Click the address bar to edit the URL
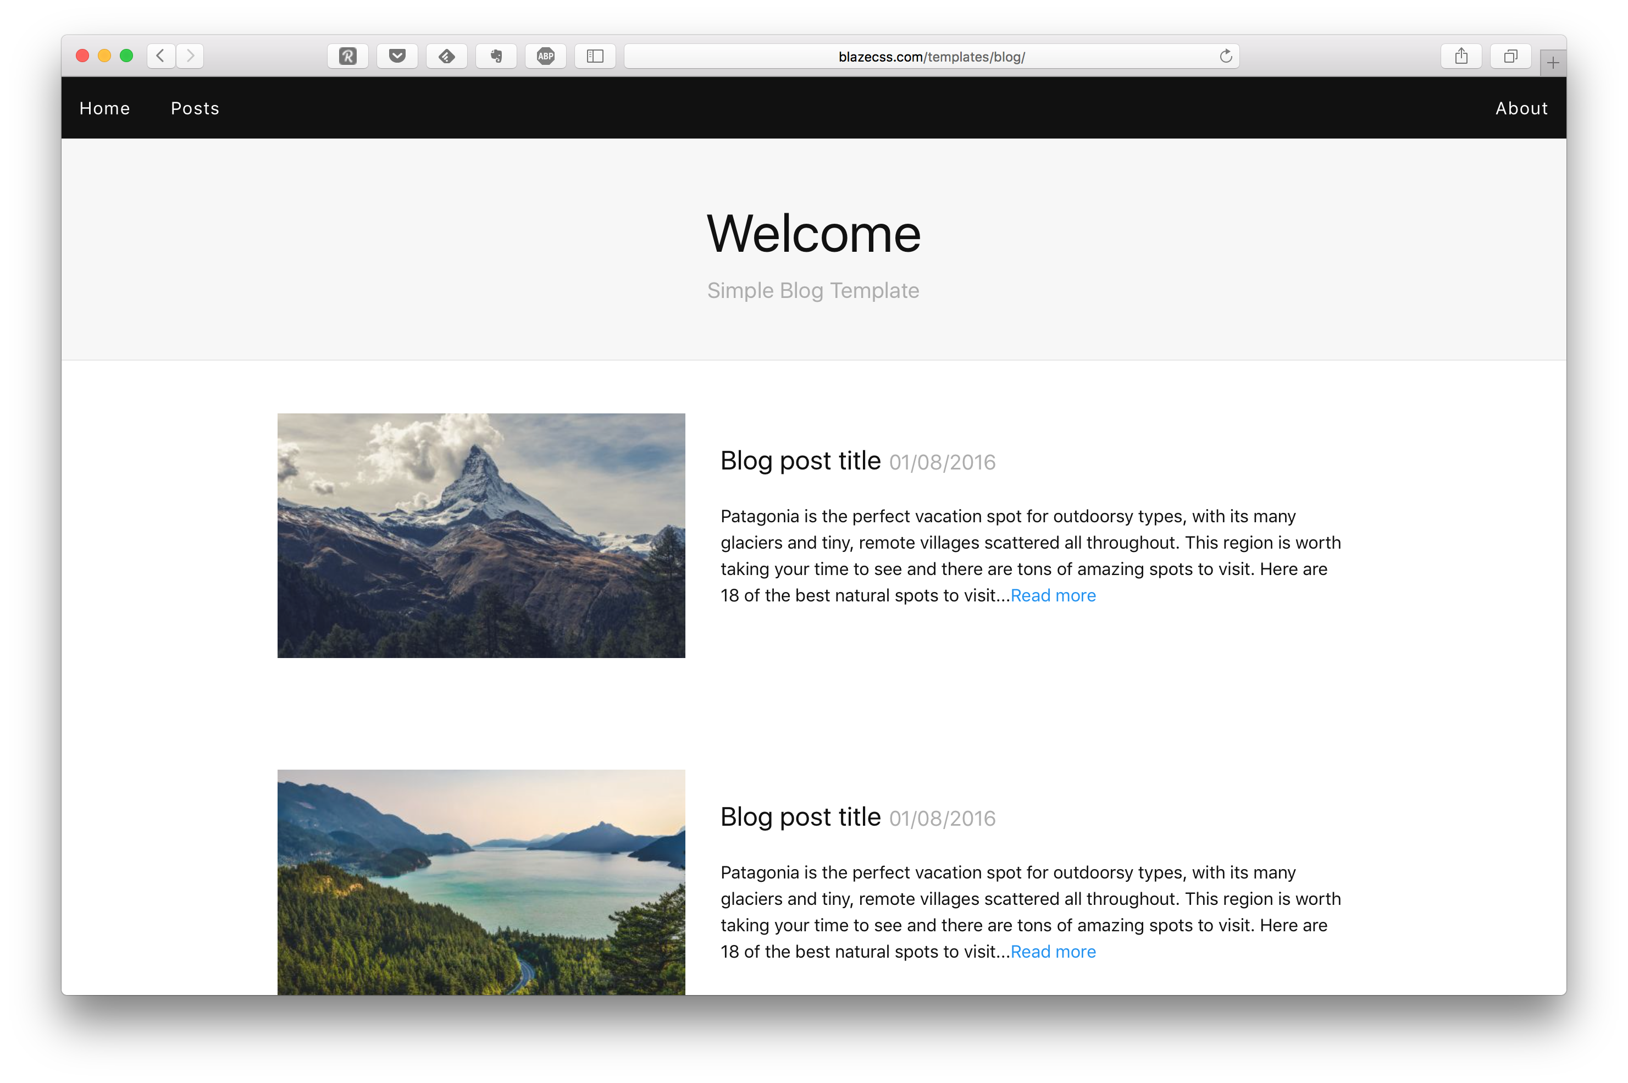This screenshot has width=1628, height=1083. click(x=931, y=56)
